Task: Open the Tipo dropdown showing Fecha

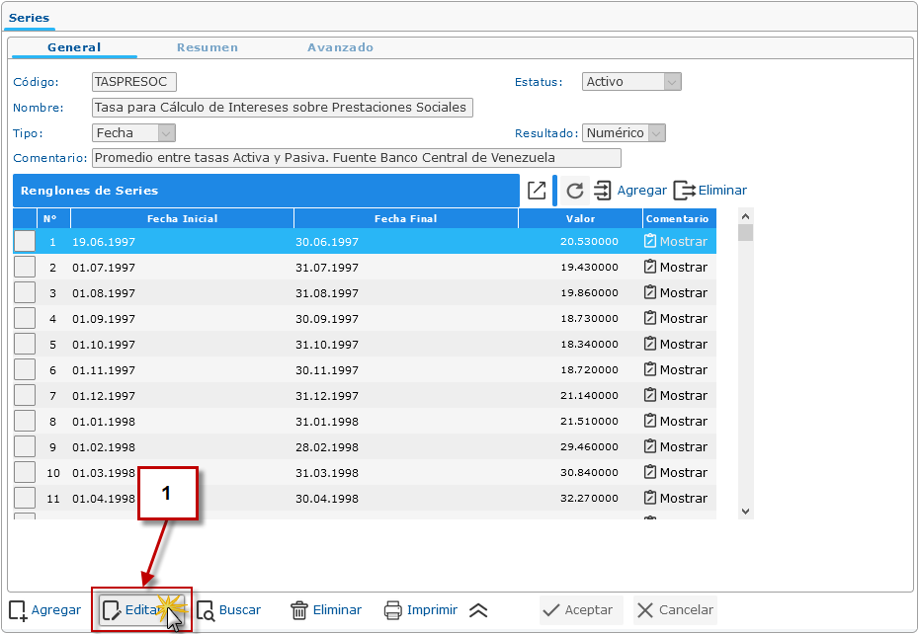Action: tap(166, 132)
